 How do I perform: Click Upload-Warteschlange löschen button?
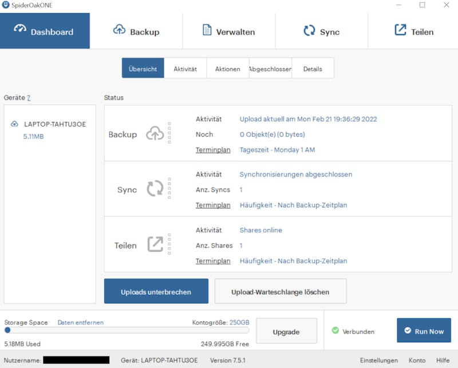tap(281, 291)
